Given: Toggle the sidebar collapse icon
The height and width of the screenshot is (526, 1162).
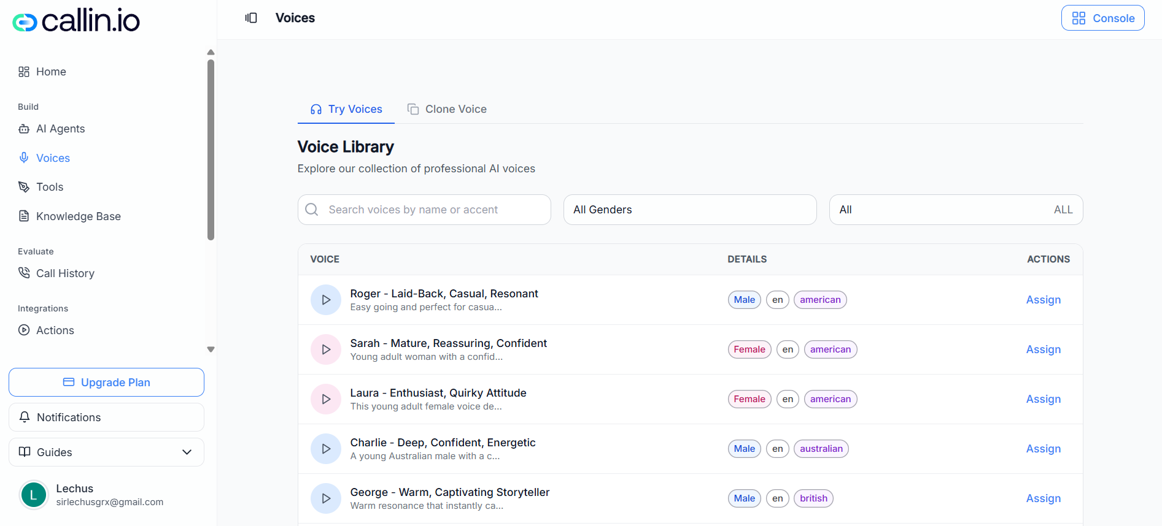Looking at the screenshot, I should tap(251, 18).
